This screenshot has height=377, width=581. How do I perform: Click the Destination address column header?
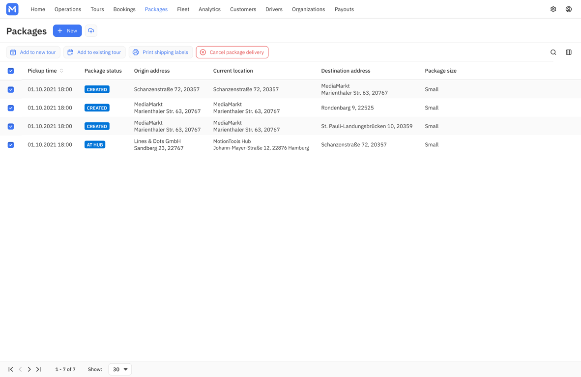[346, 71]
